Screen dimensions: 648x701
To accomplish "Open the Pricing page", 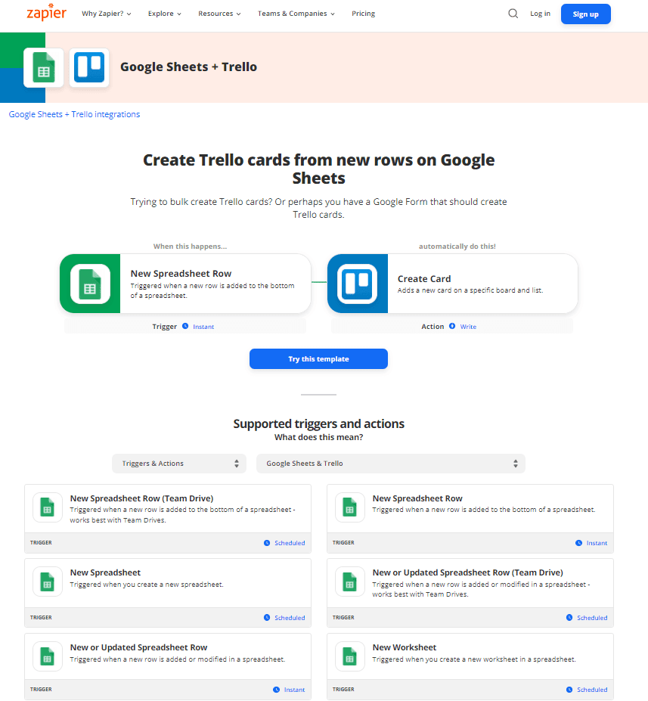I will (x=364, y=14).
